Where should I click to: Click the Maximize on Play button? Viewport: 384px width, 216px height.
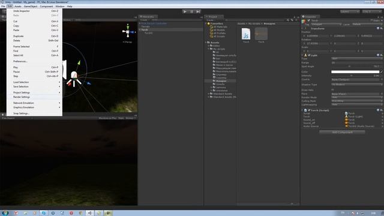(107, 118)
